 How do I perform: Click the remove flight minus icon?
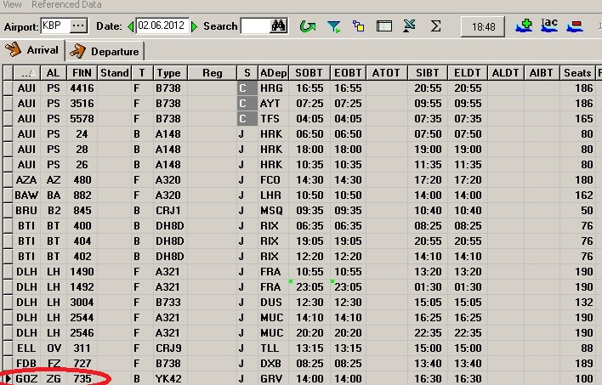click(575, 26)
